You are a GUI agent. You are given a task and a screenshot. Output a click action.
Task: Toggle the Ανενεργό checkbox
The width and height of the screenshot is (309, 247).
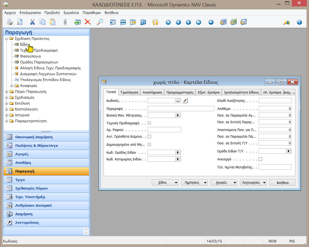(x=260, y=159)
